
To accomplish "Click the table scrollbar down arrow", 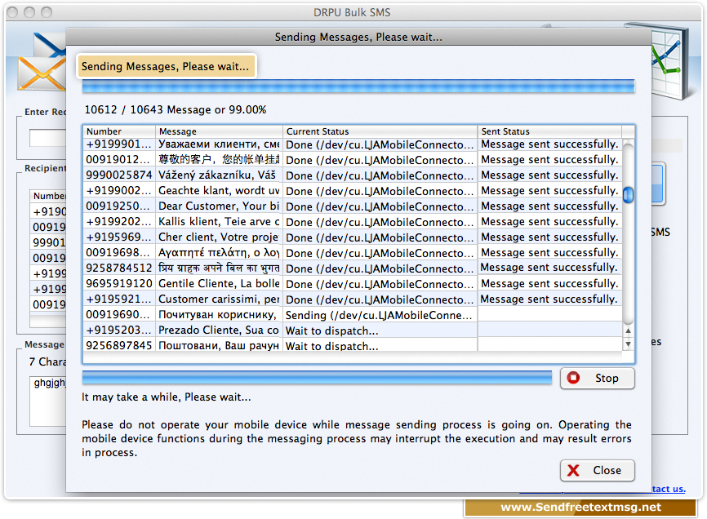I will (628, 344).
